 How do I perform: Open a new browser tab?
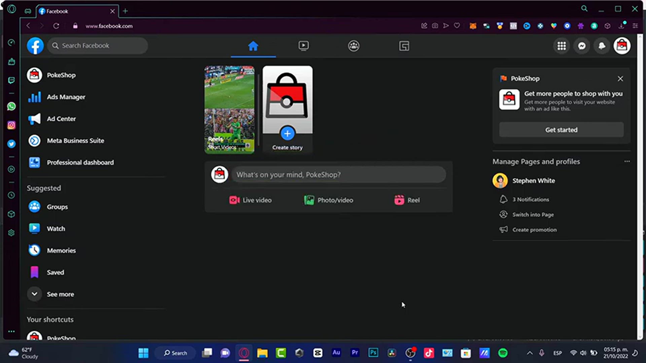coord(125,11)
